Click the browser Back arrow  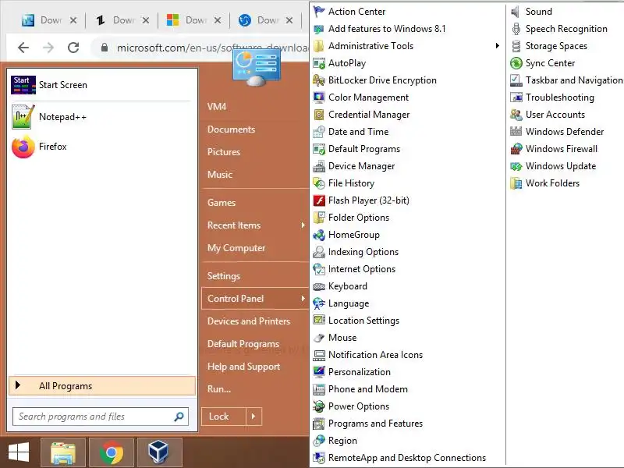23,48
